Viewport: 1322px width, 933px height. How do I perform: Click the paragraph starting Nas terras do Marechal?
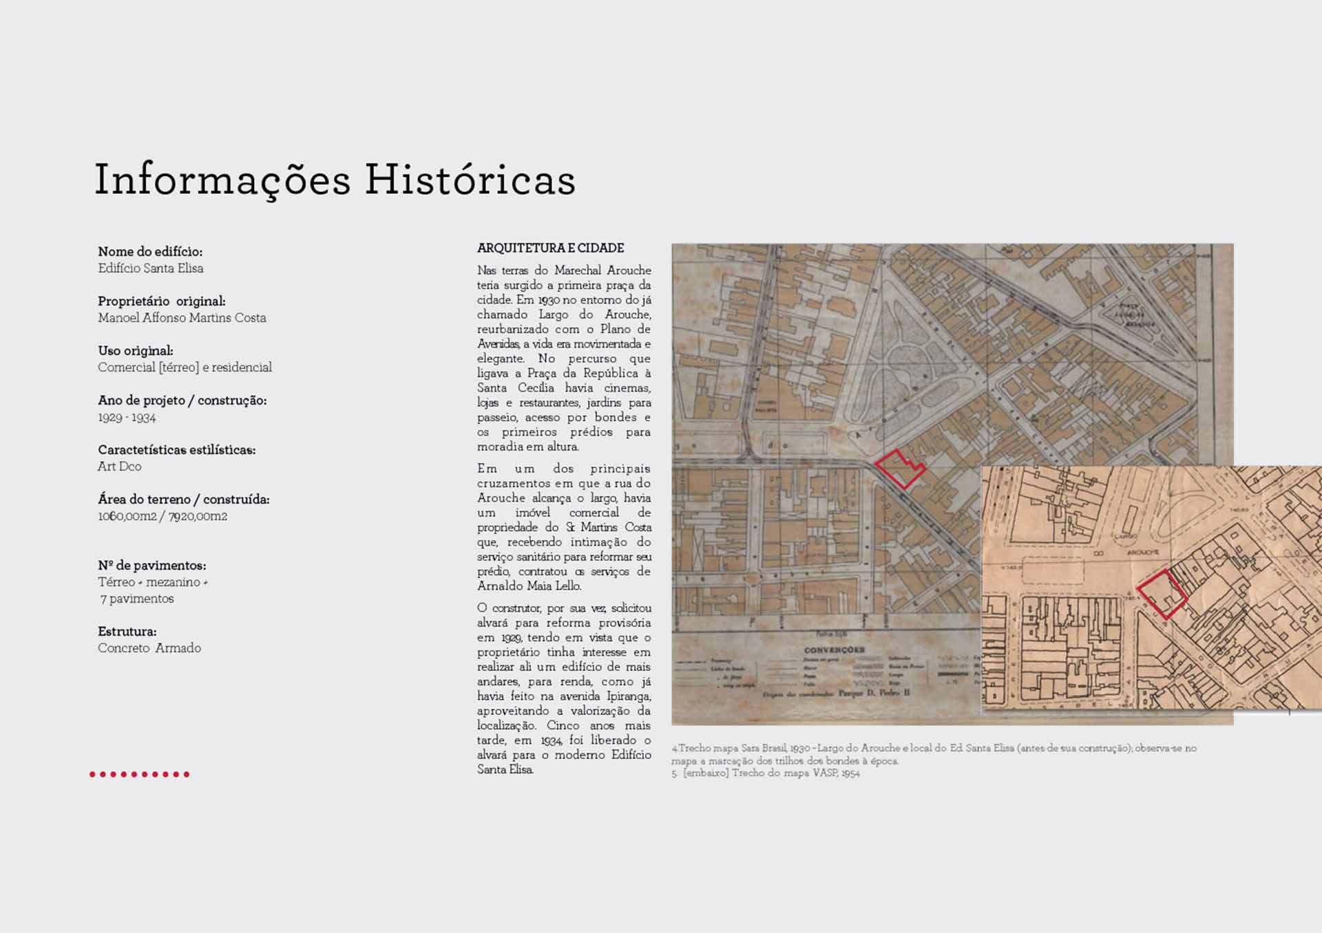point(564,358)
